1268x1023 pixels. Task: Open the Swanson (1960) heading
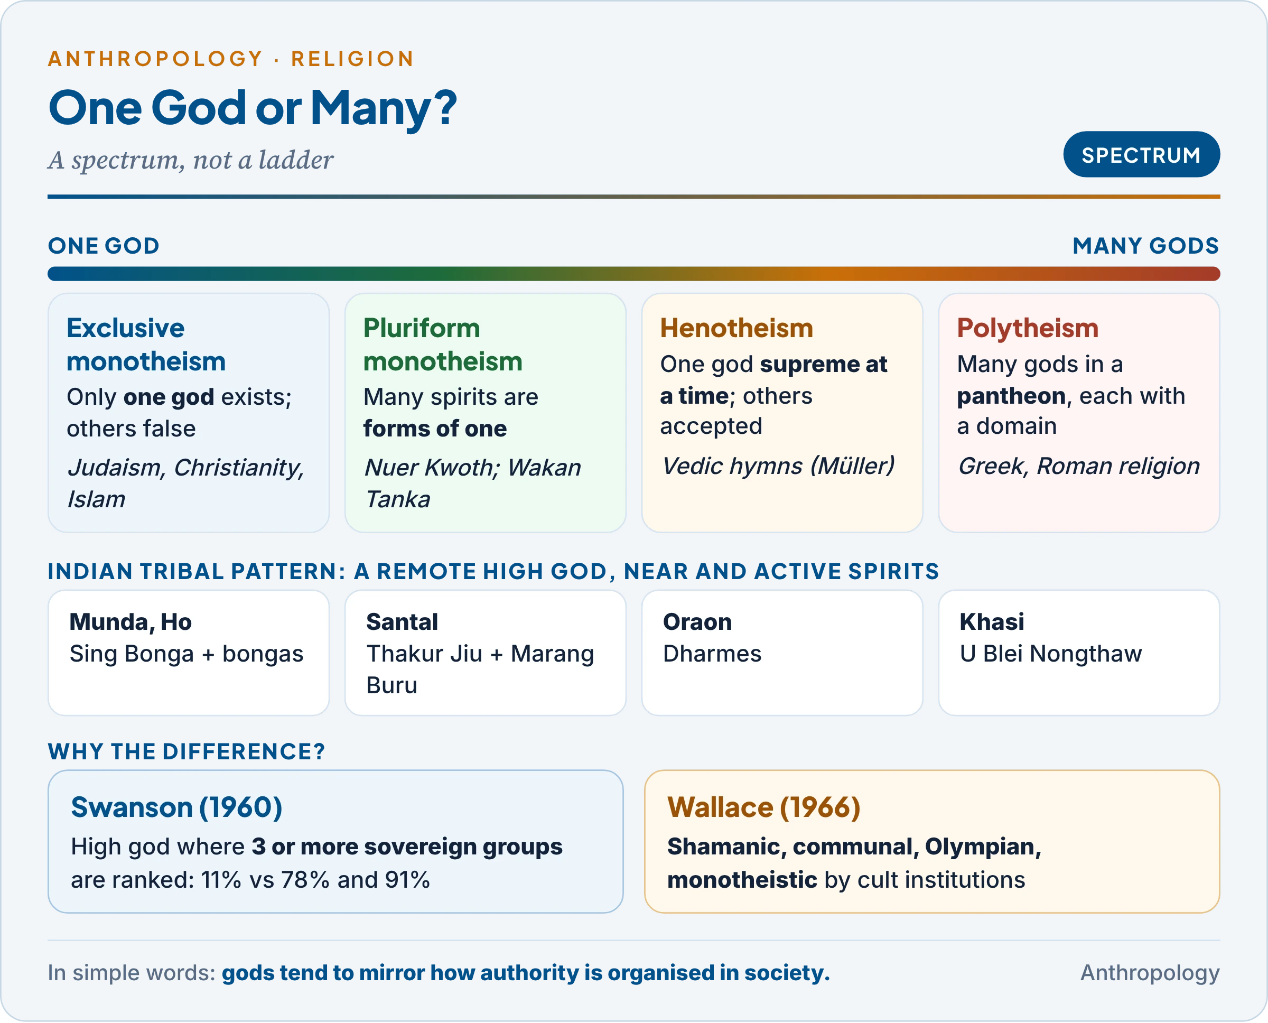(177, 807)
